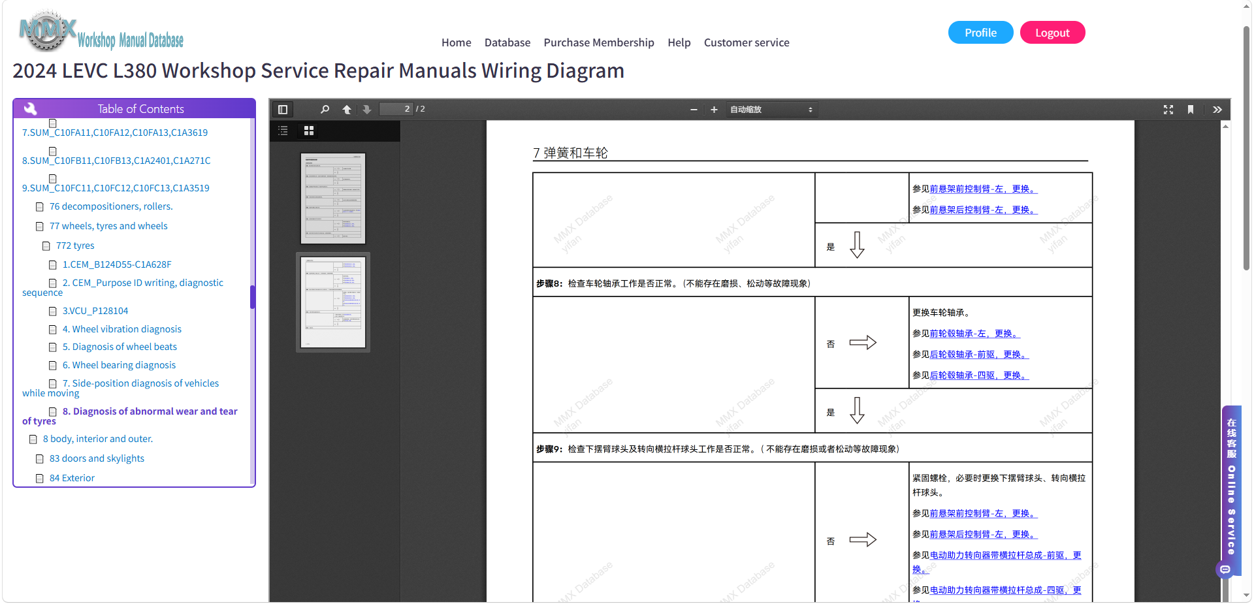Open 76 decompositioners, rollers section
The height and width of the screenshot is (604, 1254).
(x=111, y=206)
